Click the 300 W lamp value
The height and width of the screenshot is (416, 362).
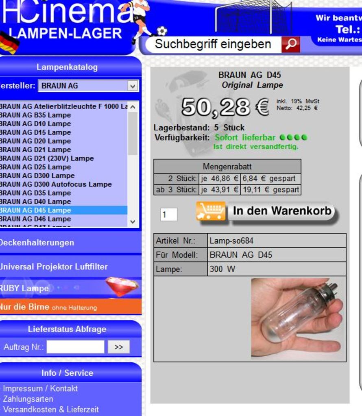(222, 269)
